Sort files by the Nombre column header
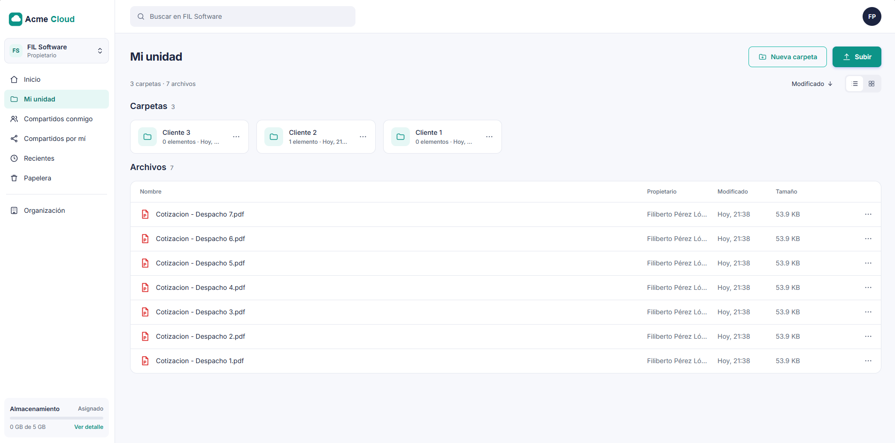The height and width of the screenshot is (443, 895). 151,192
